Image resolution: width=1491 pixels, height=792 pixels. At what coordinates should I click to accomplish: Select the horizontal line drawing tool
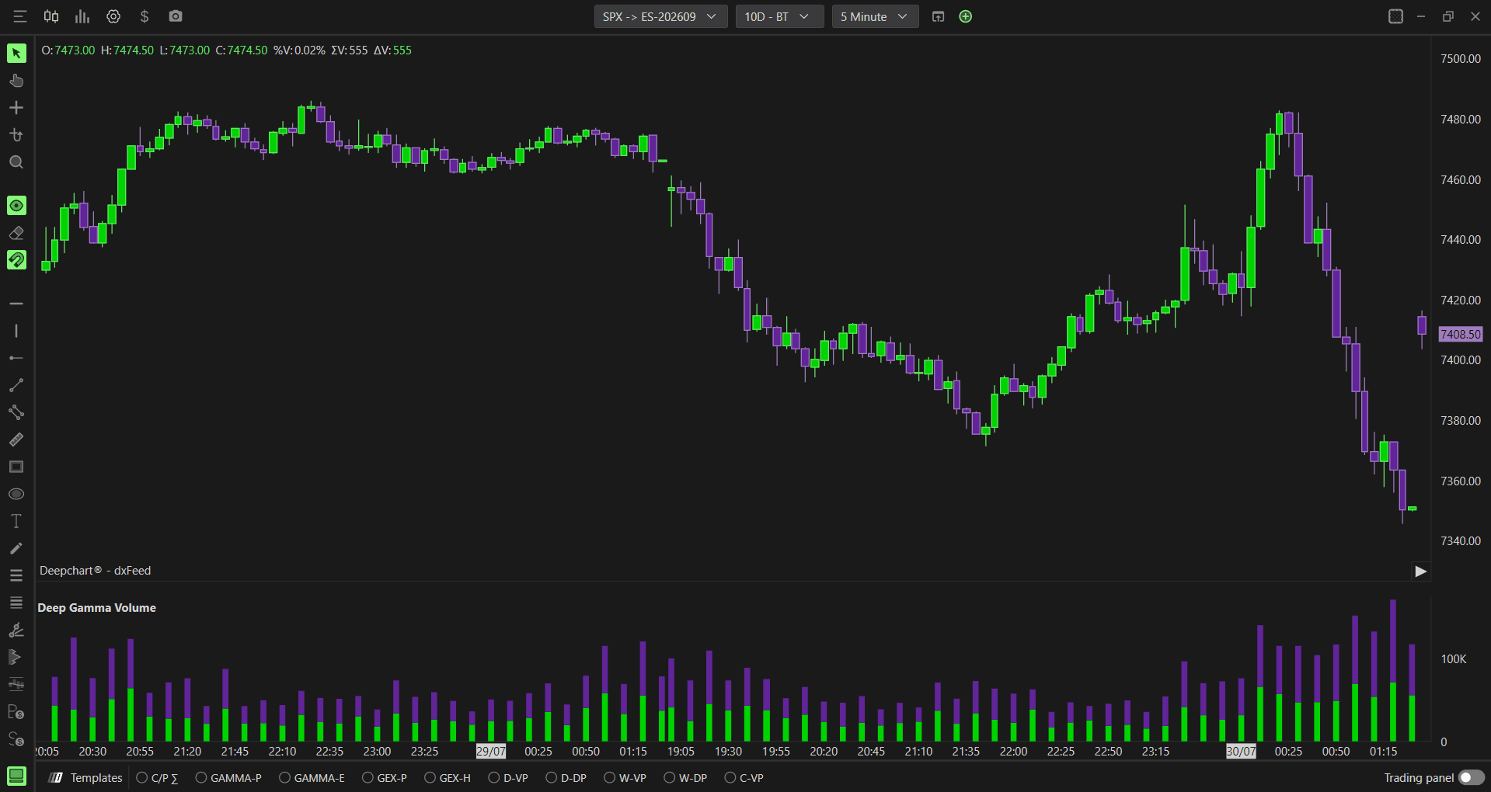[16, 304]
